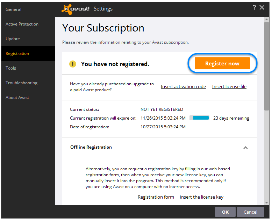Image resolution: width=272 pixels, height=221 pixels.
Task: Click the Insert the license key link
Action: 202,197
